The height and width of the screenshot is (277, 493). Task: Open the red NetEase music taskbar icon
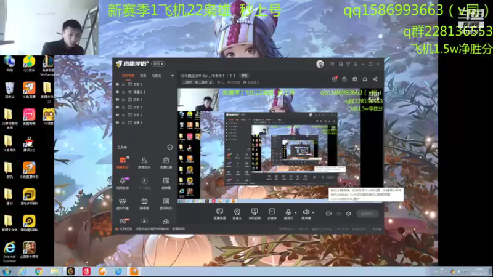tap(86, 271)
